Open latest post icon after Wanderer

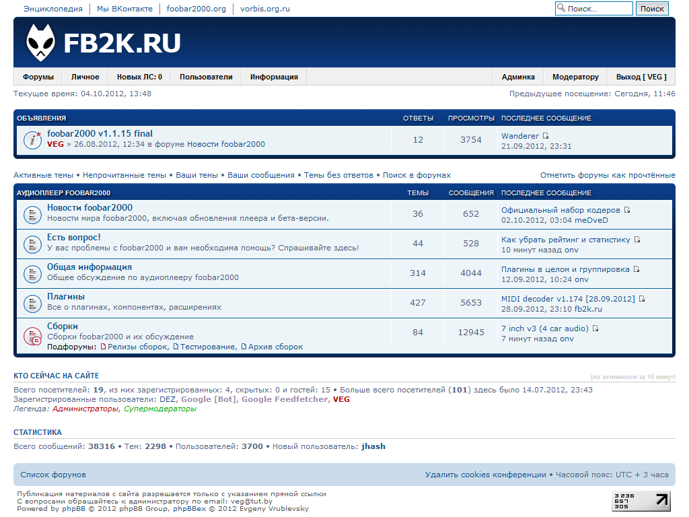[x=546, y=136]
